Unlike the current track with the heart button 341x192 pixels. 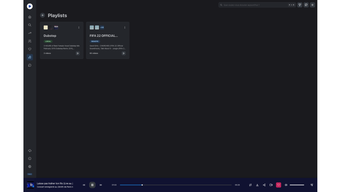point(278,185)
